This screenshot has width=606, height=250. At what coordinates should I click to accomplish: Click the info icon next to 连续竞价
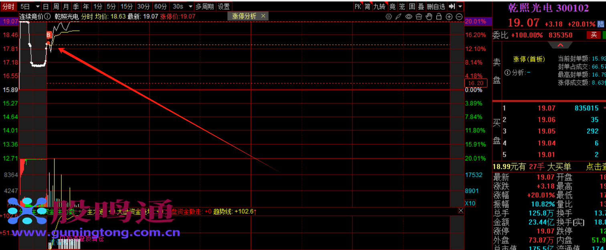[48, 17]
